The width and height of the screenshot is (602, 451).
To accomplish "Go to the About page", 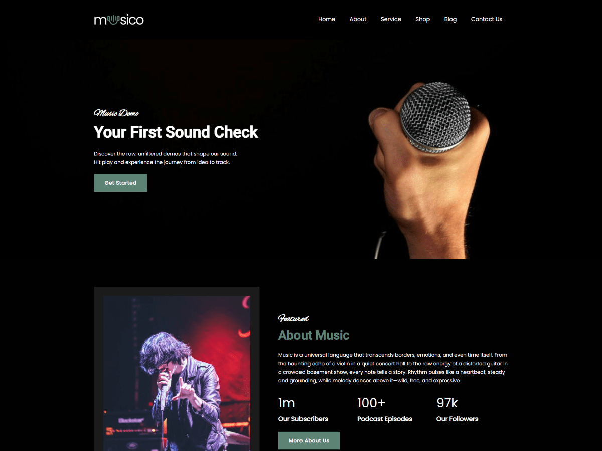I will tap(358, 19).
